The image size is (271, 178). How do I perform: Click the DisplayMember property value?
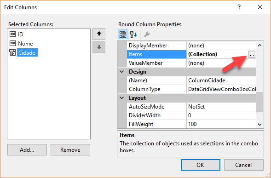(221, 46)
